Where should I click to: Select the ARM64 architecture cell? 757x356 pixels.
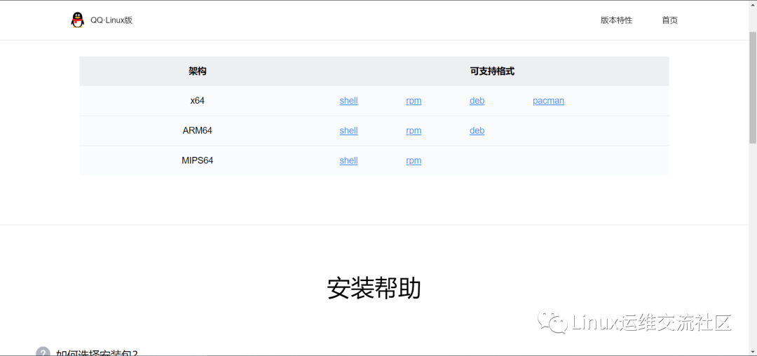[x=198, y=131]
